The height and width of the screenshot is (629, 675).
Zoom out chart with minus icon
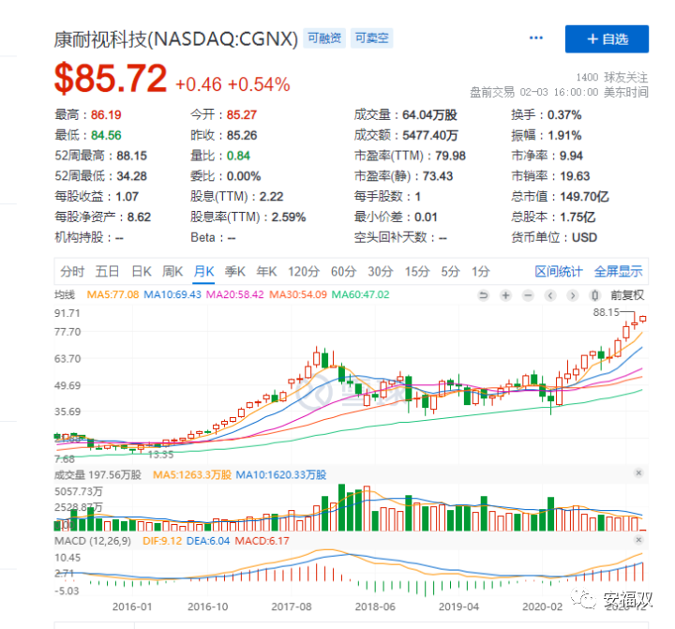(x=528, y=295)
